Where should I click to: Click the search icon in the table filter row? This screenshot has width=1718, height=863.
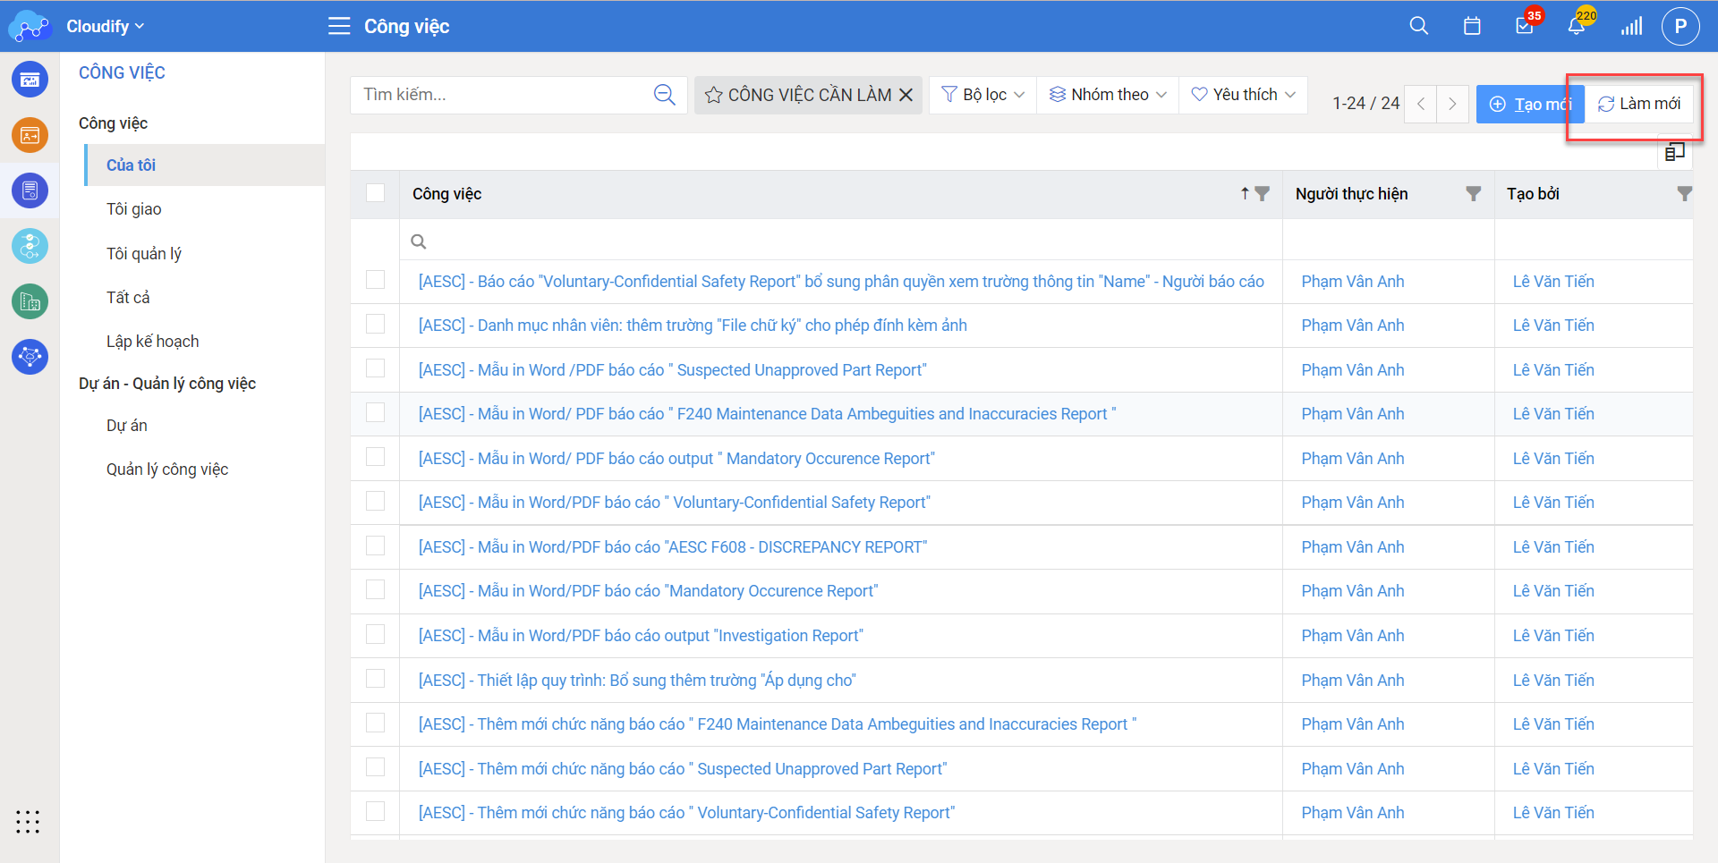(x=418, y=241)
